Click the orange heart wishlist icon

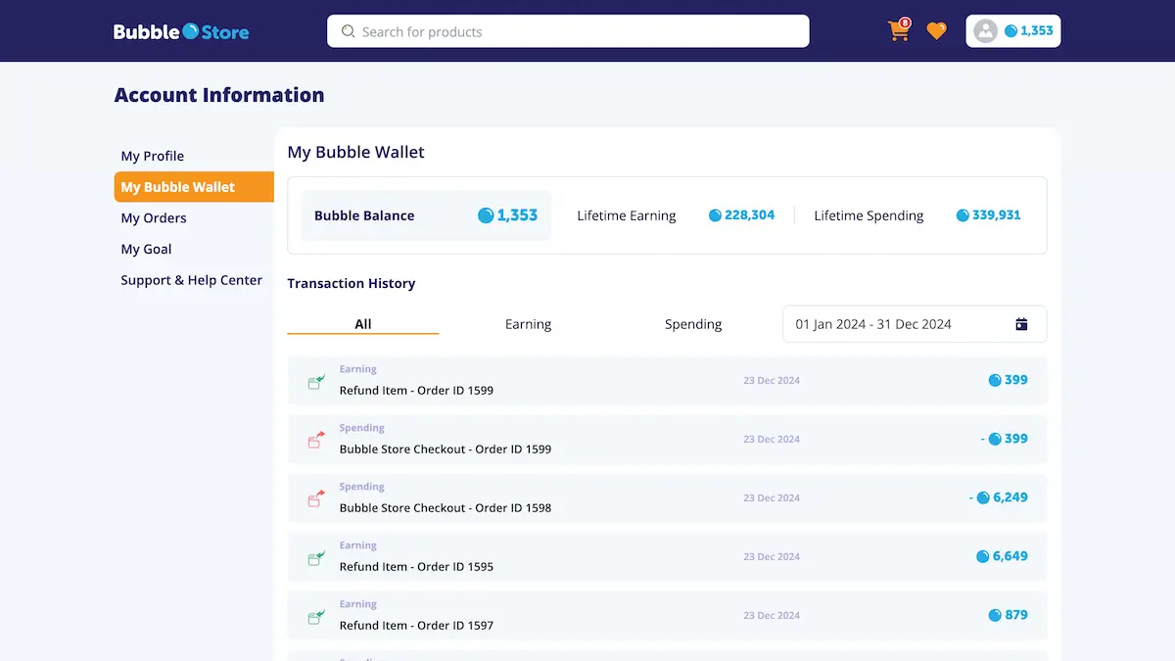[x=936, y=31]
